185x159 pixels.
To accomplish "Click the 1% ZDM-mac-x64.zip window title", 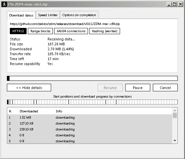I will 27,4.
